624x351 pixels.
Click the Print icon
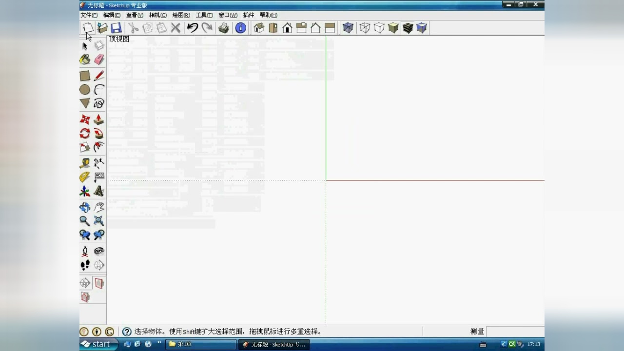[x=224, y=28]
